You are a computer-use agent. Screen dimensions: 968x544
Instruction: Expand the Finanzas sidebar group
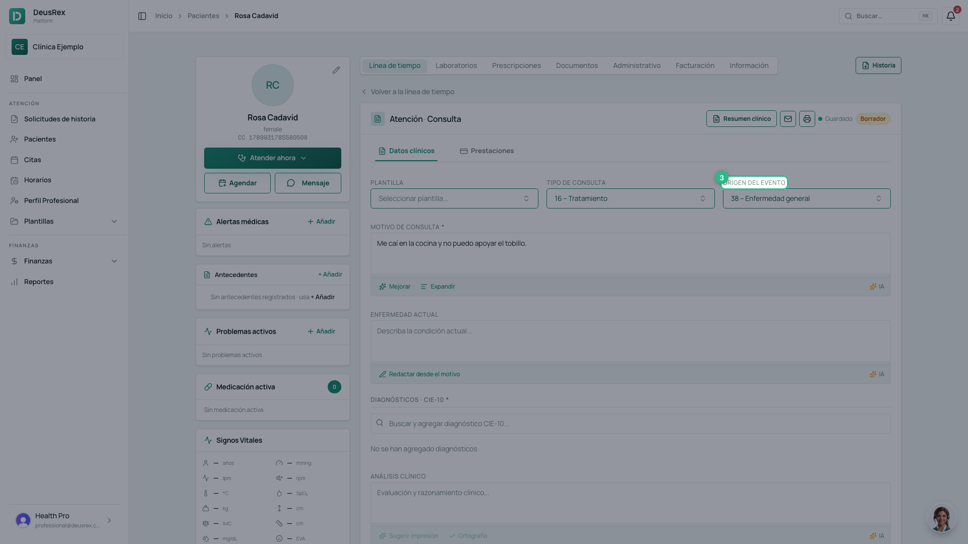tap(64, 261)
